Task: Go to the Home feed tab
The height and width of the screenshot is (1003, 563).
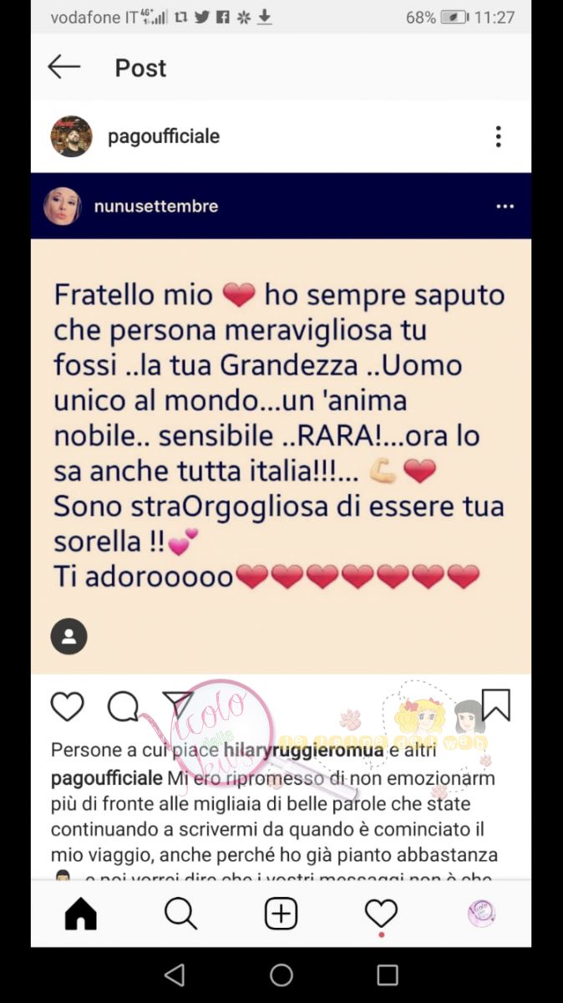Action: pyautogui.click(x=81, y=914)
